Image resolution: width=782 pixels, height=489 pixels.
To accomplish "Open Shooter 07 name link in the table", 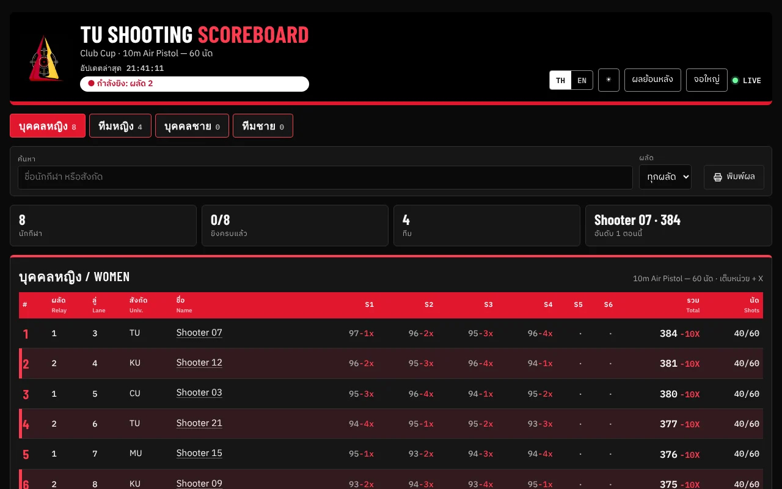I will 199,333.
